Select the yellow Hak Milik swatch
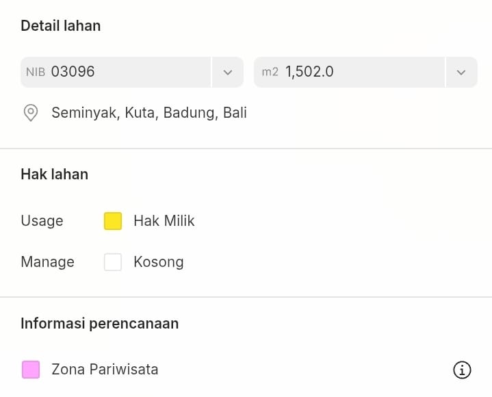Viewport: 492px width, 397px height. coord(113,221)
